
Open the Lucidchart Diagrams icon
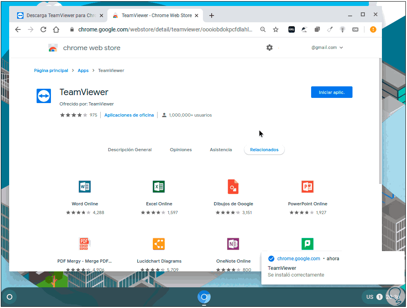click(159, 244)
